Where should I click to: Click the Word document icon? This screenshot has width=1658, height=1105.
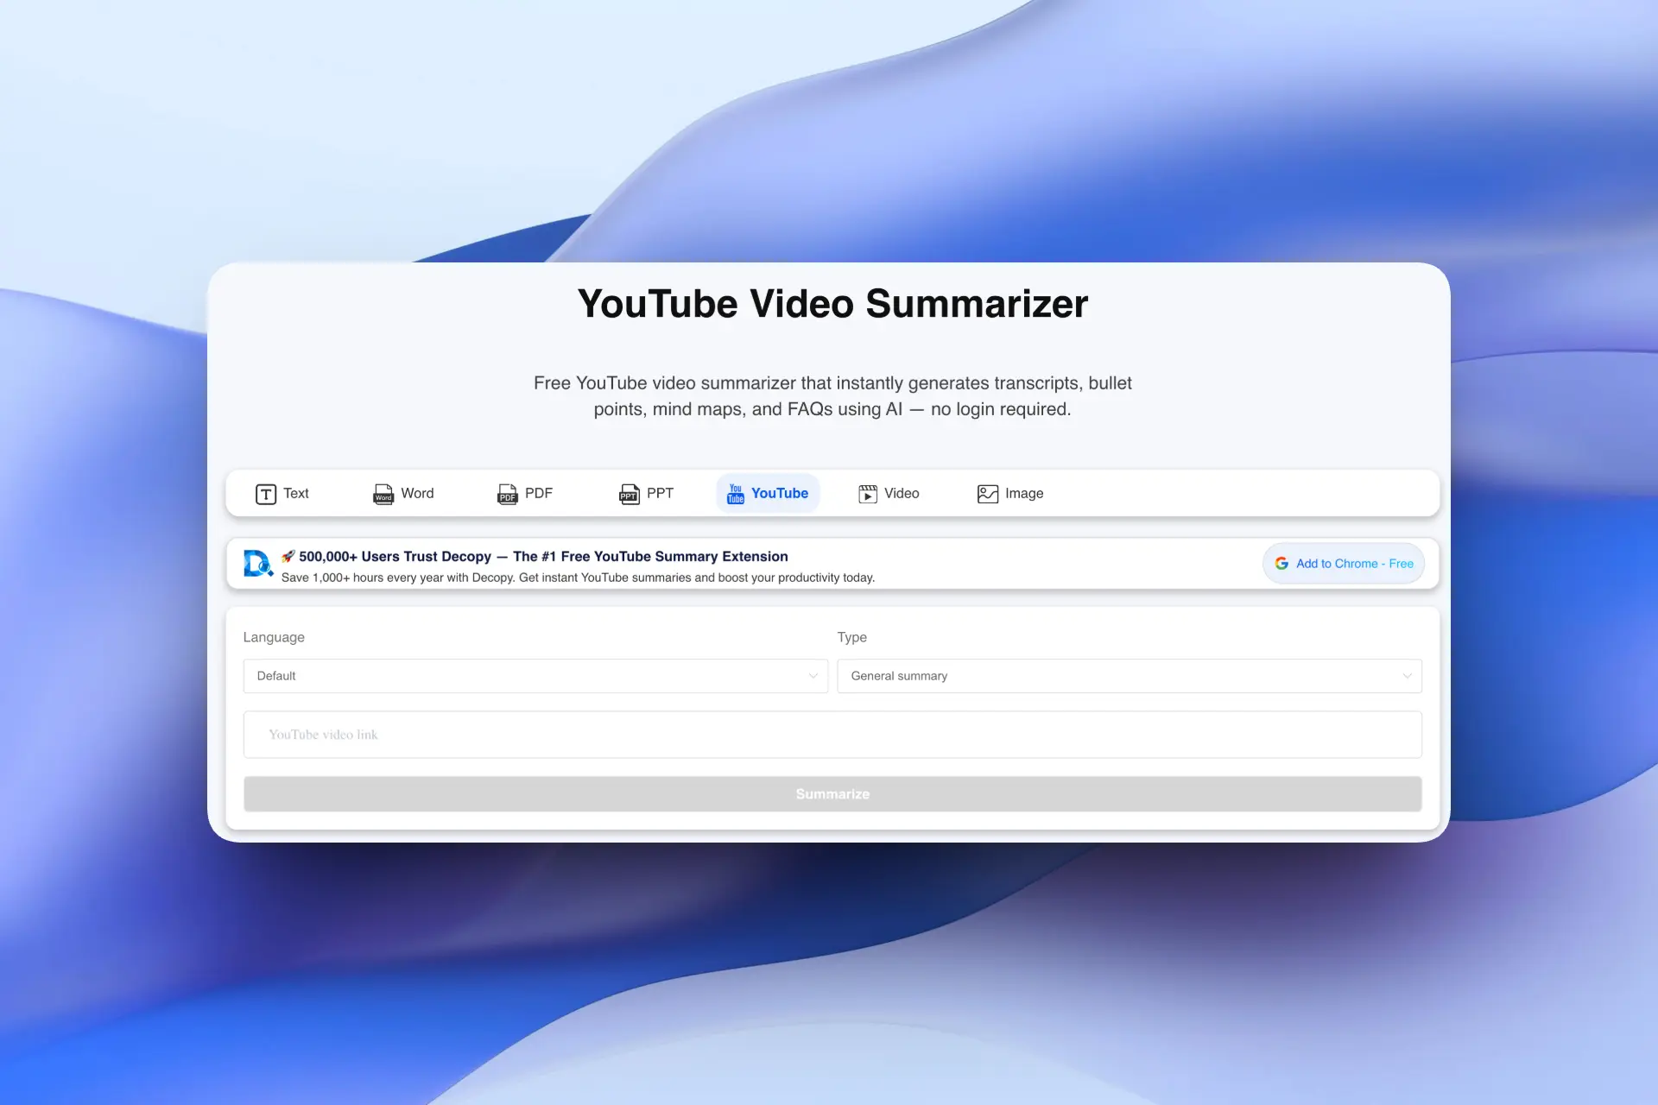pos(383,494)
